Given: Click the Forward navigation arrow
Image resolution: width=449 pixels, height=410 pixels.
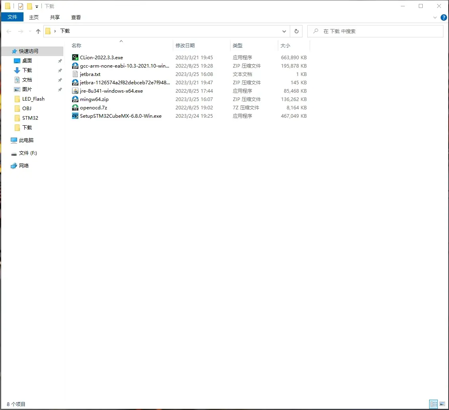Looking at the screenshot, I should (x=21, y=31).
